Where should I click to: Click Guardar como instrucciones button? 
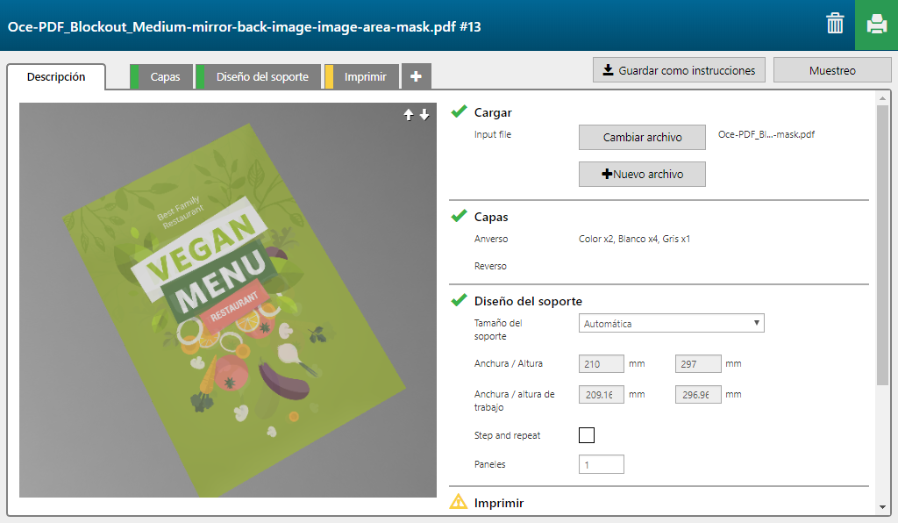click(x=680, y=70)
